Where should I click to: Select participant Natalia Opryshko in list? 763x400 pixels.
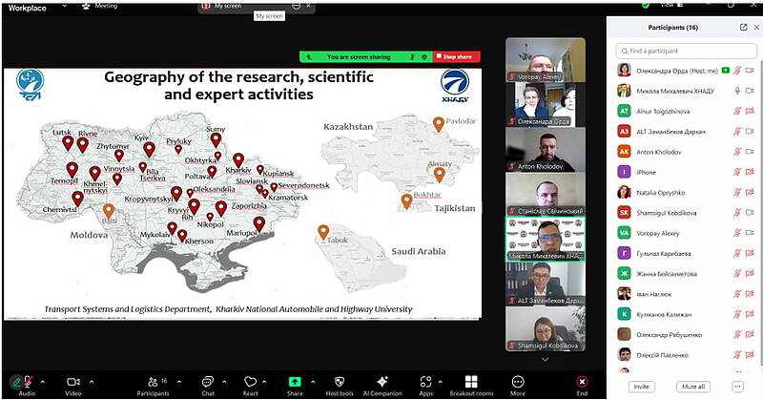pos(686,193)
